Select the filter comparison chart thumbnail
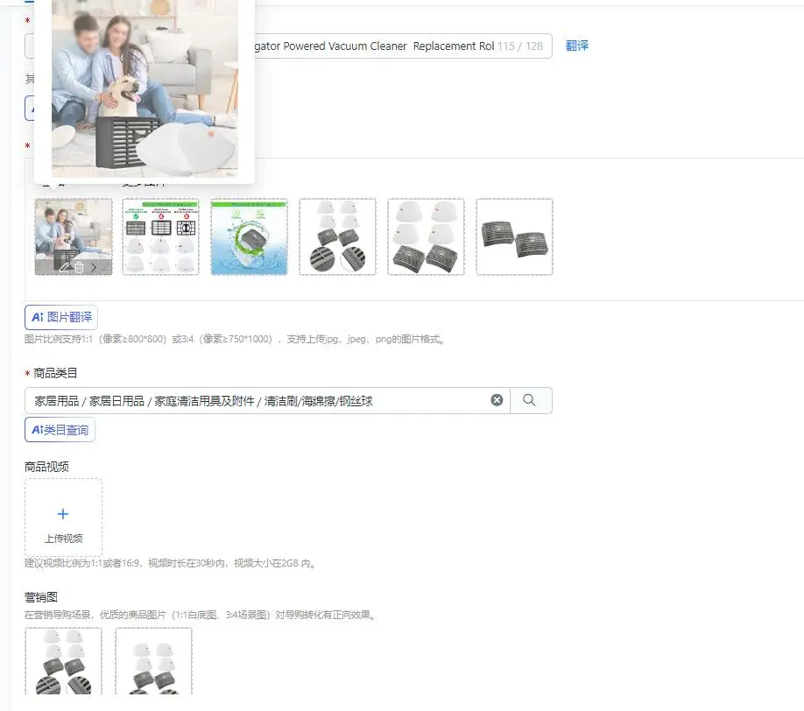 [161, 236]
